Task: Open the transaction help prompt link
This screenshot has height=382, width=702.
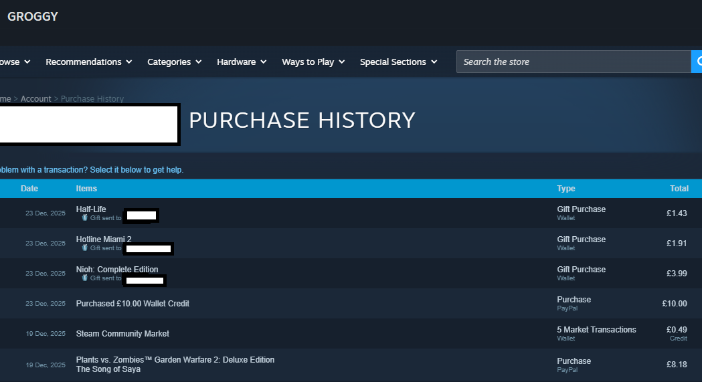Action: [x=91, y=170]
